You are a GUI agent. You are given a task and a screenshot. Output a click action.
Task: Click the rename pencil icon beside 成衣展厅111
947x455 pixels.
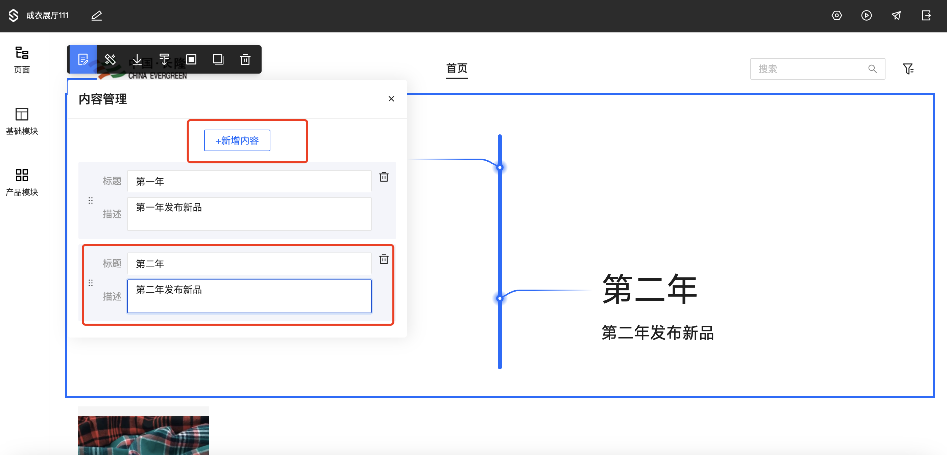(96, 16)
